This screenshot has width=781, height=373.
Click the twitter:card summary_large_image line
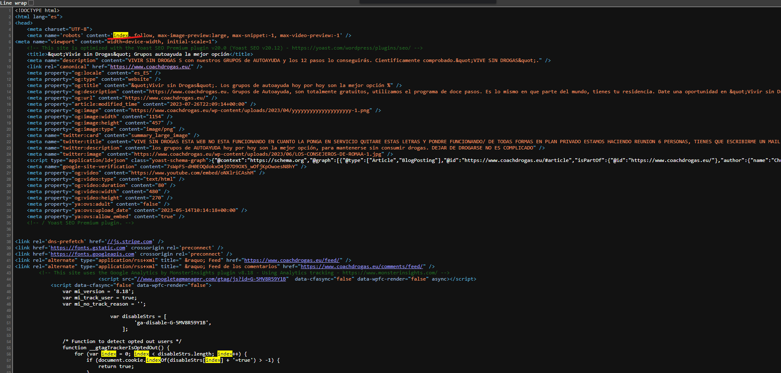[x=113, y=135]
